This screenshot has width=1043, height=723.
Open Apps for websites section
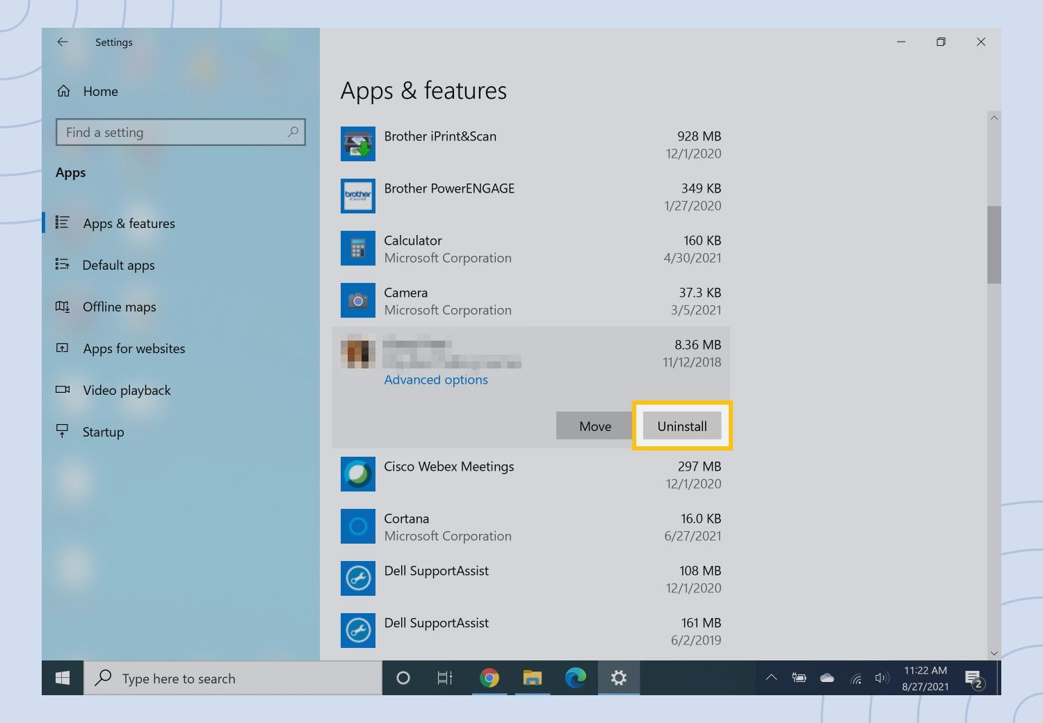(x=134, y=348)
